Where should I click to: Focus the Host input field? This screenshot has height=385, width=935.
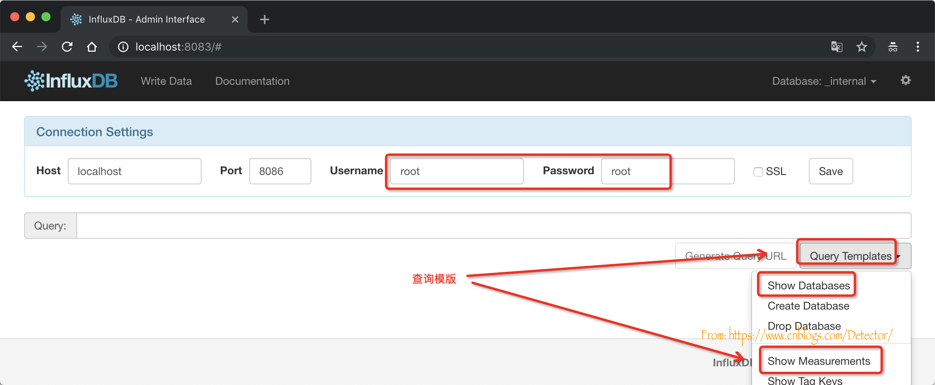coord(134,171)
